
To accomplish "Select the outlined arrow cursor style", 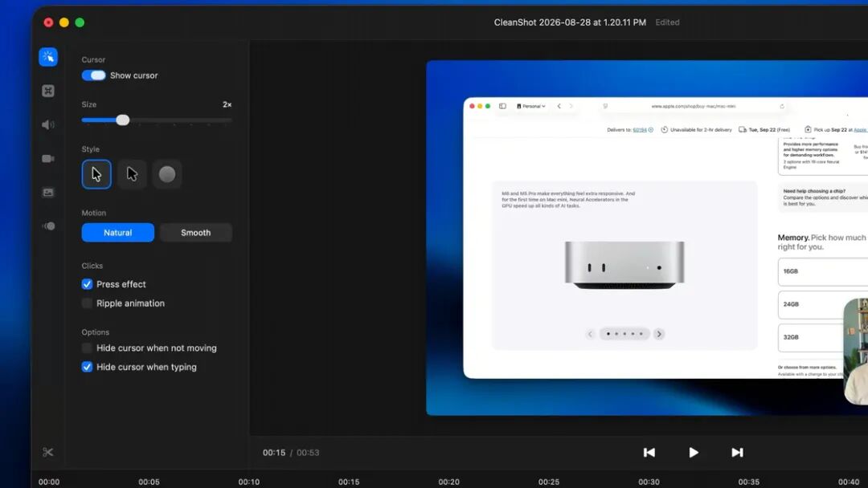I will tap(132, 174).
